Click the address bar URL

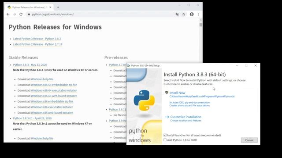coord(53,14)
